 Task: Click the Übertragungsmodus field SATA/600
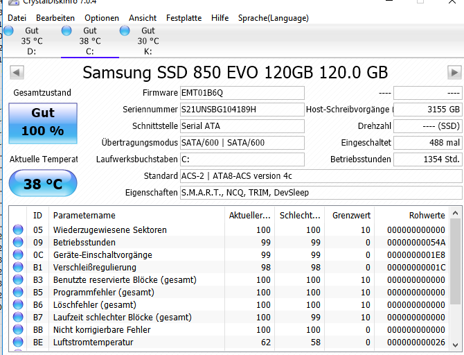(x=242, y=143)
